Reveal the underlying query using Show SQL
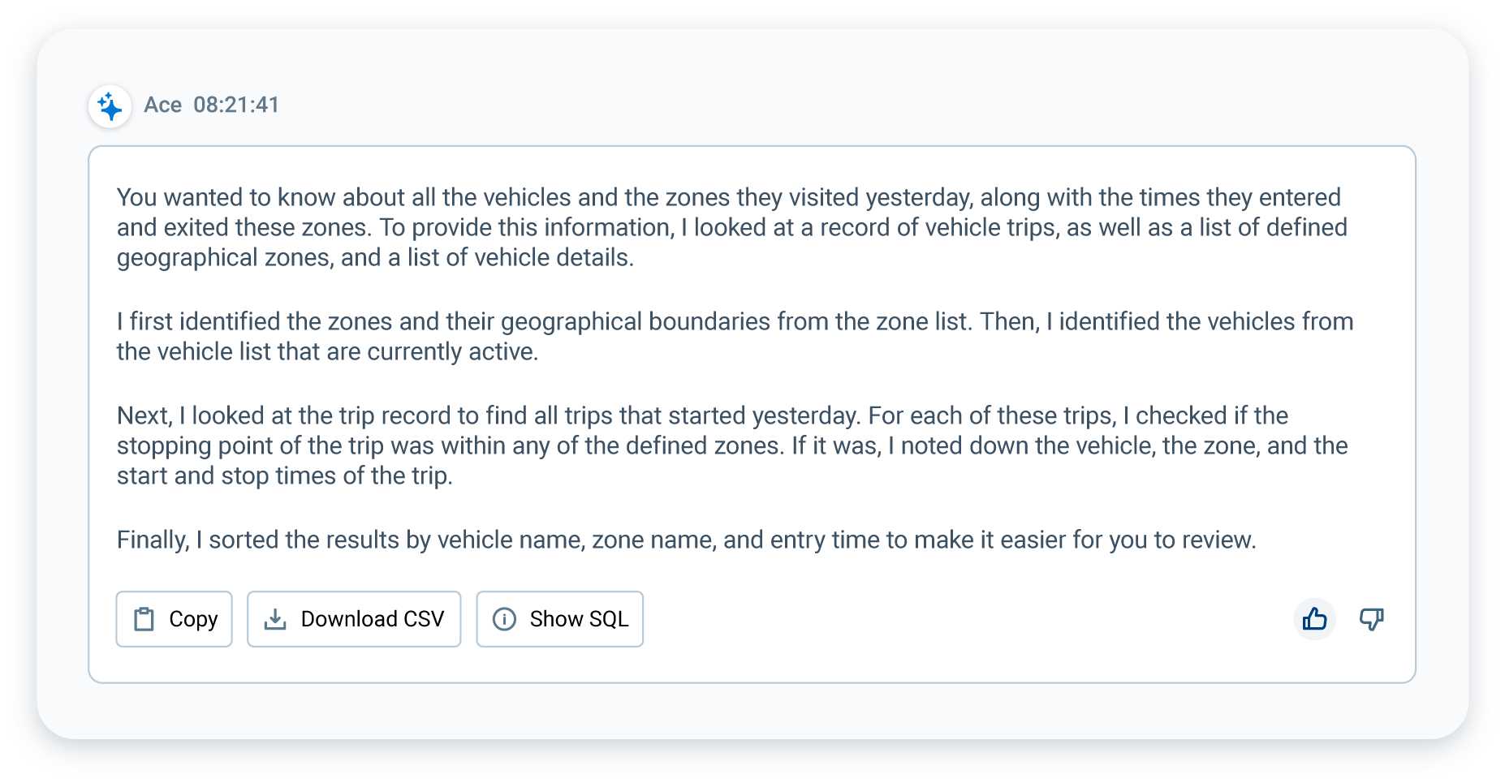1505x783 pixels. click(559, 618)
